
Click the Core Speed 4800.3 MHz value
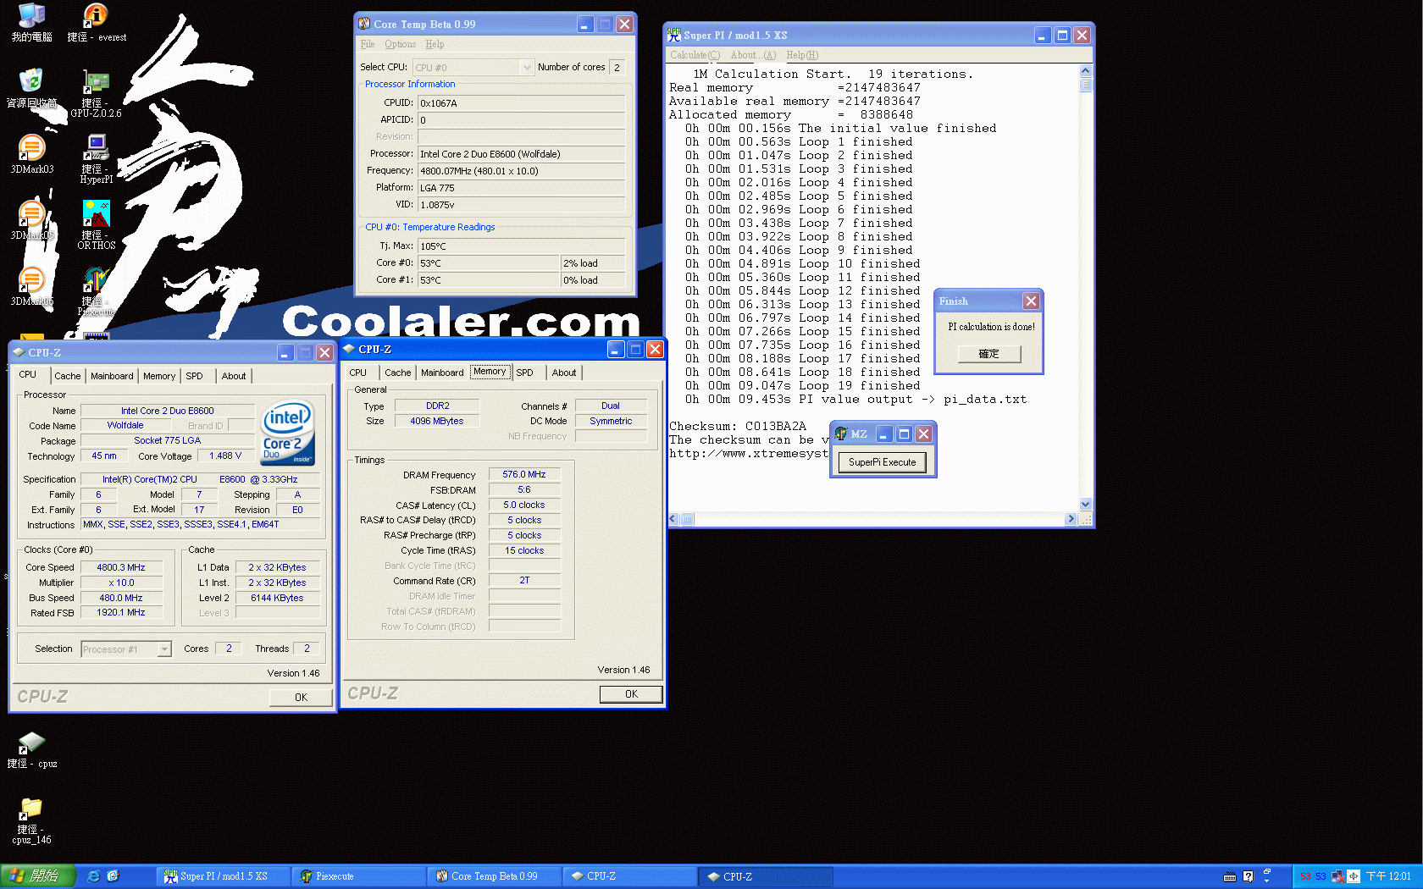tap(121, 568)
